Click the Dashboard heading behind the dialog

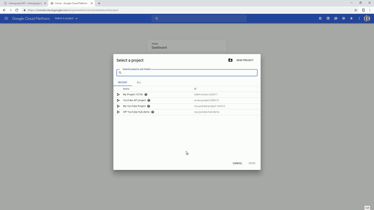click(159, 48)
